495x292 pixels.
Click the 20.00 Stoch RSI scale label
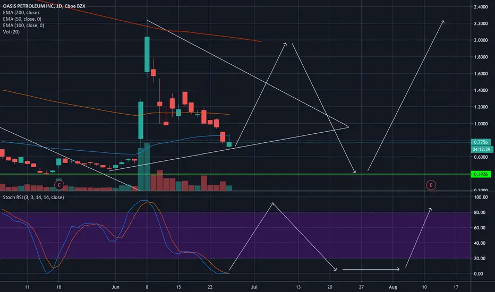(480, 259)
